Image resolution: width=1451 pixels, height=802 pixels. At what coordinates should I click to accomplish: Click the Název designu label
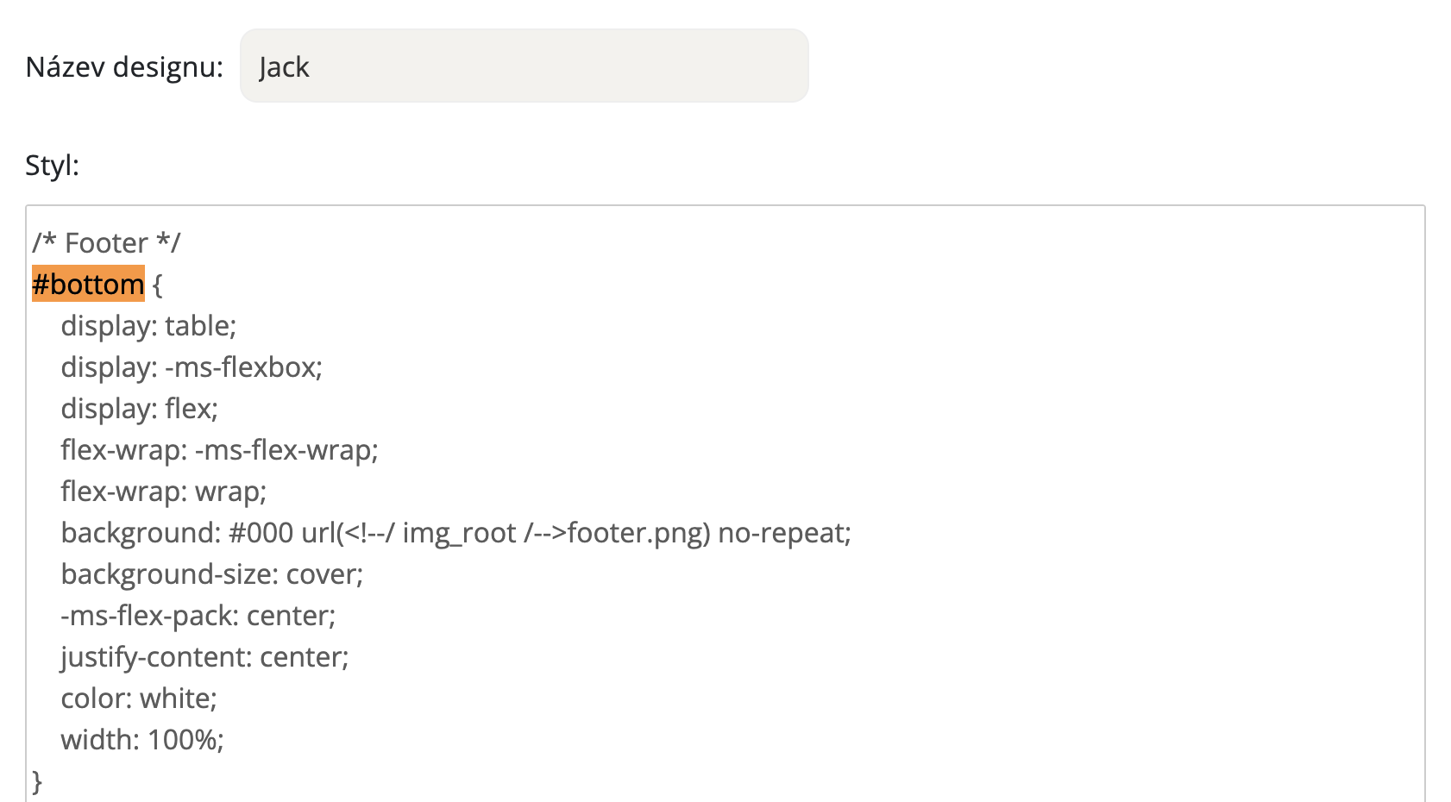click(123, 66)
